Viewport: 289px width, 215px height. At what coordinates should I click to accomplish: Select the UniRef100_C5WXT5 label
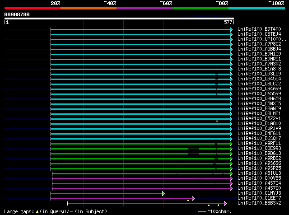tap(259, 104)
